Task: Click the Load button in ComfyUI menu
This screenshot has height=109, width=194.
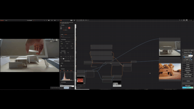Action: click(x=188, y=66)
